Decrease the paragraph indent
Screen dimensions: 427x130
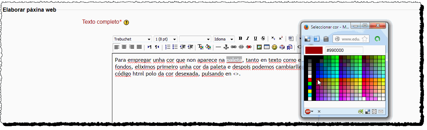pos(183,47)
